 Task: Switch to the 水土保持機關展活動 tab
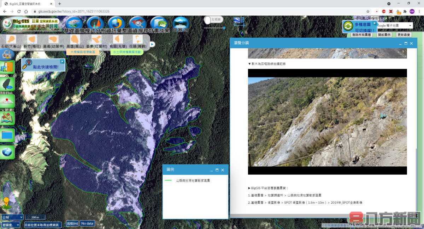pos(126,52)
